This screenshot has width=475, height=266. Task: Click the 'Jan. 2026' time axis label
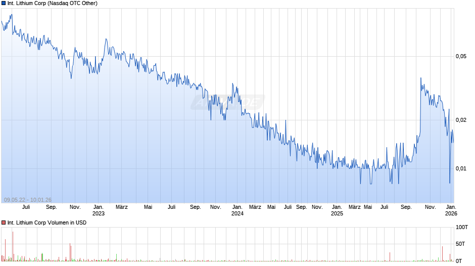point(451,210)
